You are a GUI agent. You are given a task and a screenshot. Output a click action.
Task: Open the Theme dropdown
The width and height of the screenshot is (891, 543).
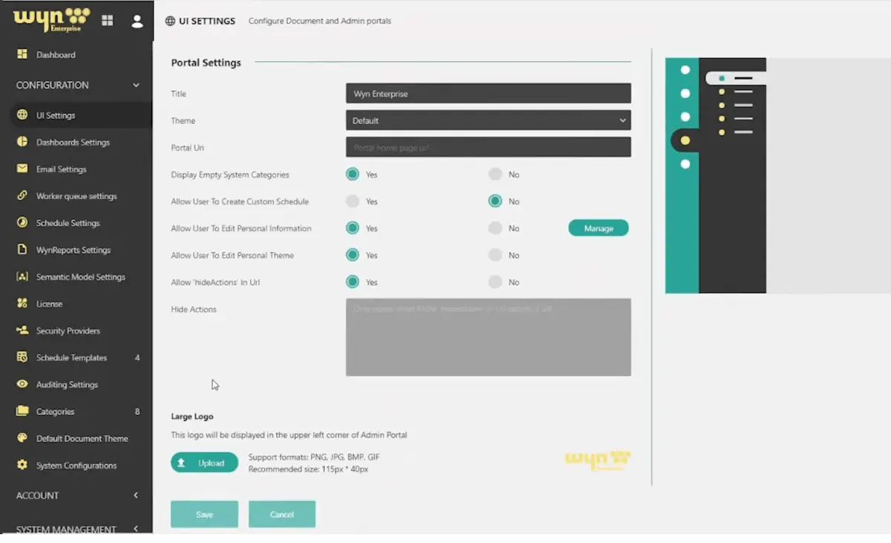tap(489, 120)
